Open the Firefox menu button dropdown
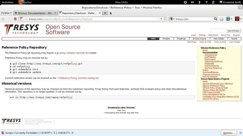 6,13
